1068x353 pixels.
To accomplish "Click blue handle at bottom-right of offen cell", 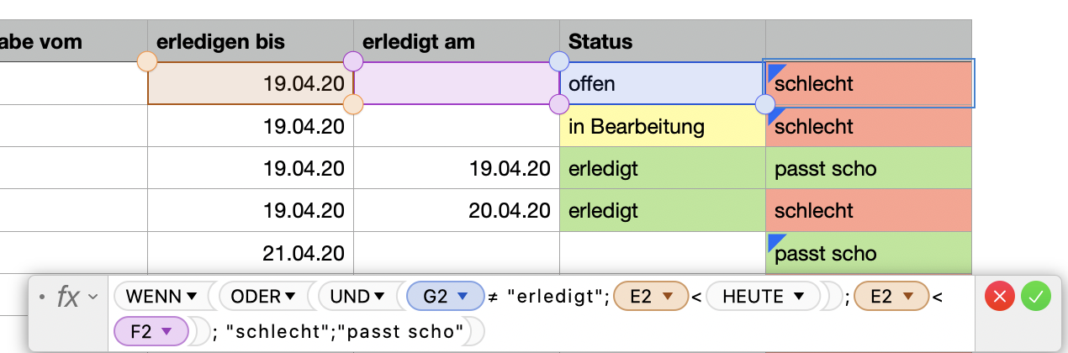I will coord(765,104).
